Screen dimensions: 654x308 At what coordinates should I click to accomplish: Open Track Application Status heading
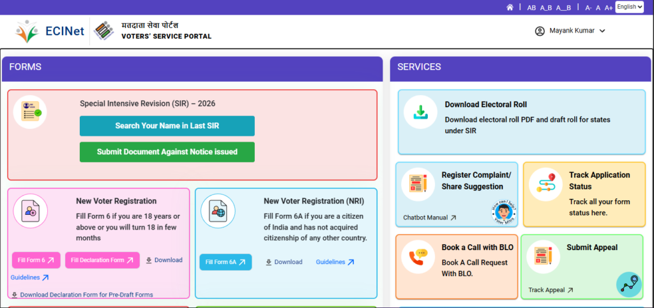click(x=599, y=180)
